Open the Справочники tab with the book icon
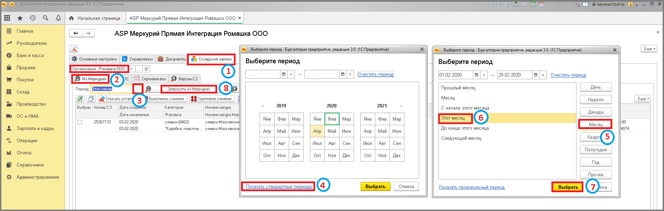The height and width of the screenshot is (211, 664). [x=138, y=59]
